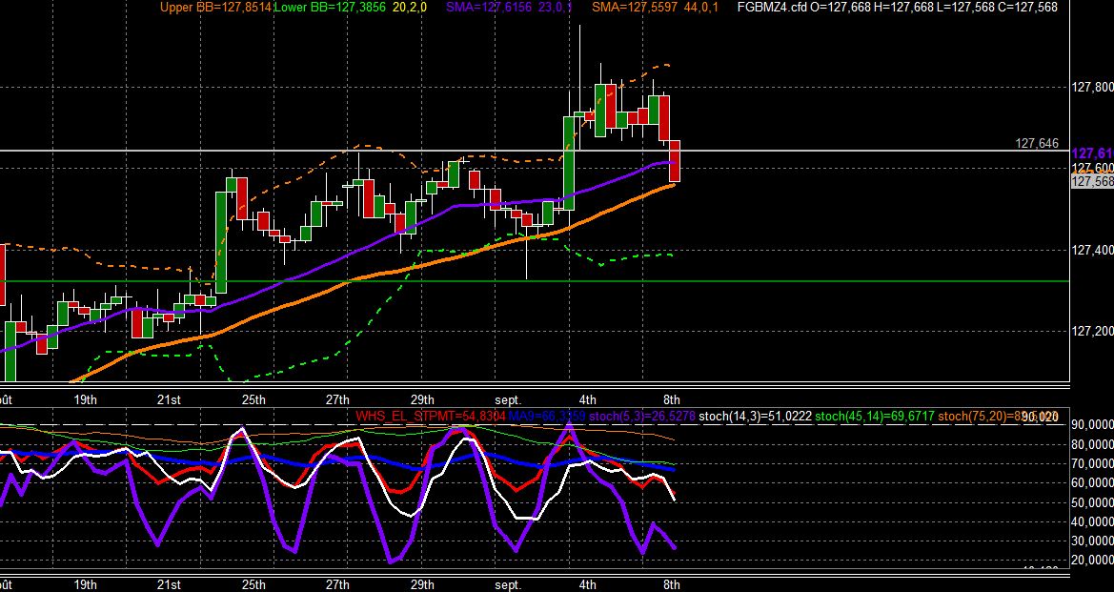Viewport: 1114px width, 592px height.
Task: Click the blue MA9 indicator label
Action: click(x=547, y=416)
